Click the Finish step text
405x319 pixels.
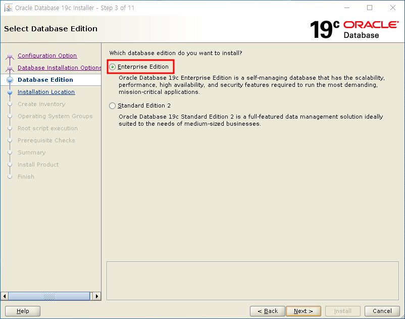pyautogui.click(x=26, y=177)
